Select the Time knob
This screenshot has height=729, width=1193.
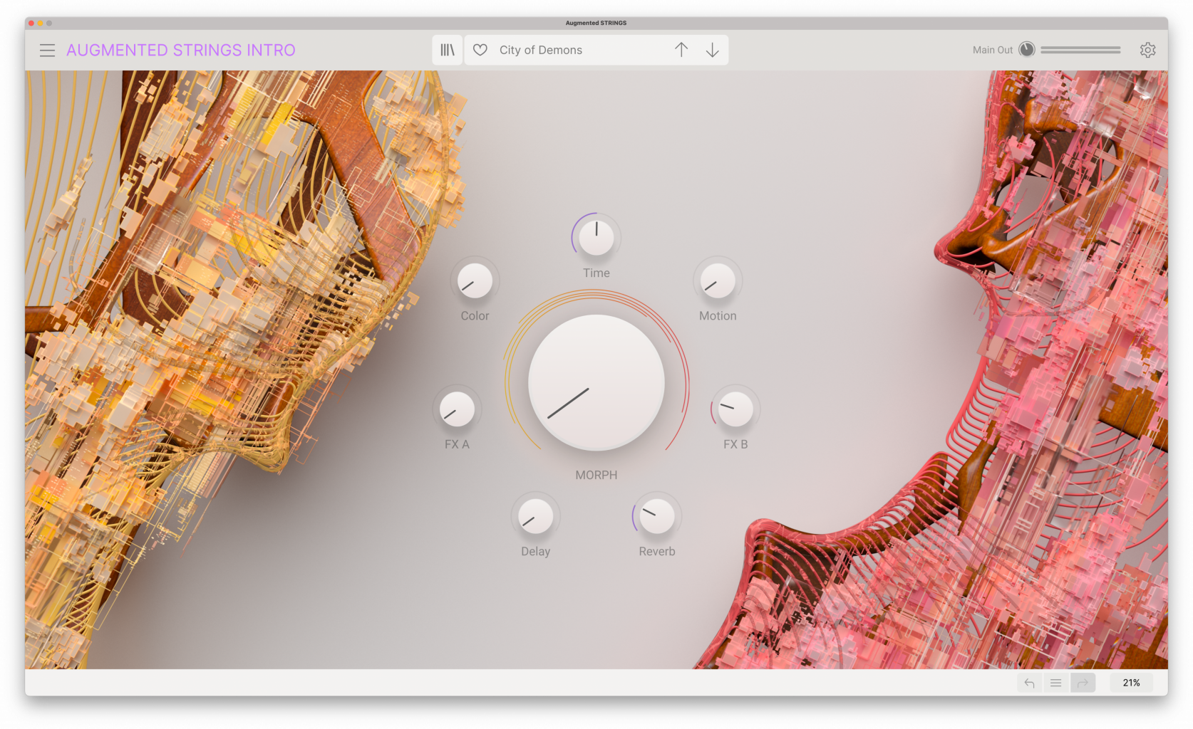pos(596,237)
